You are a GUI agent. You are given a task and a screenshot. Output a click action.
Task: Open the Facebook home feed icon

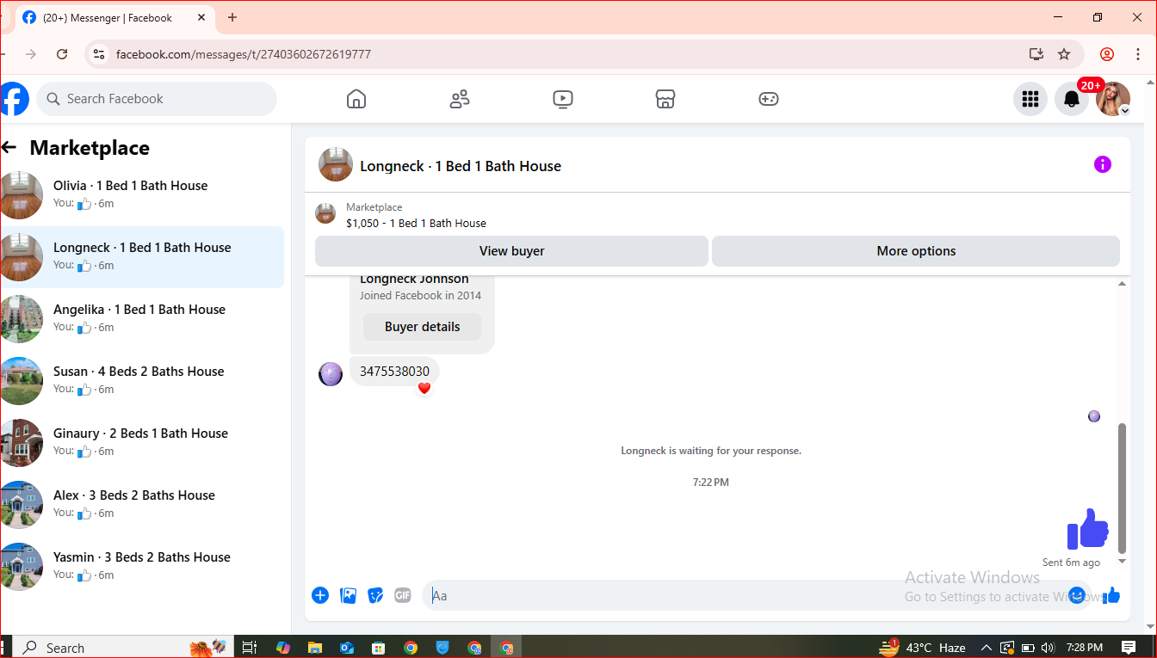(x=356, y=99)
